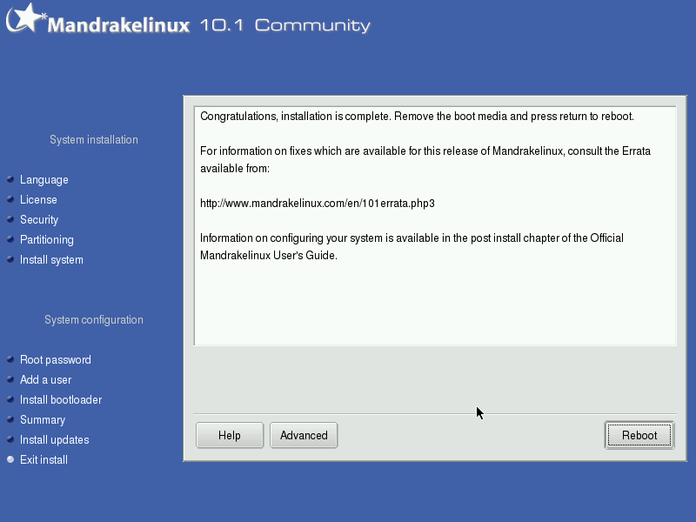Image resolution: width=696 pixels, height=522 pixels.
Task: Click the bullet beside Root password
Action: 10,359
